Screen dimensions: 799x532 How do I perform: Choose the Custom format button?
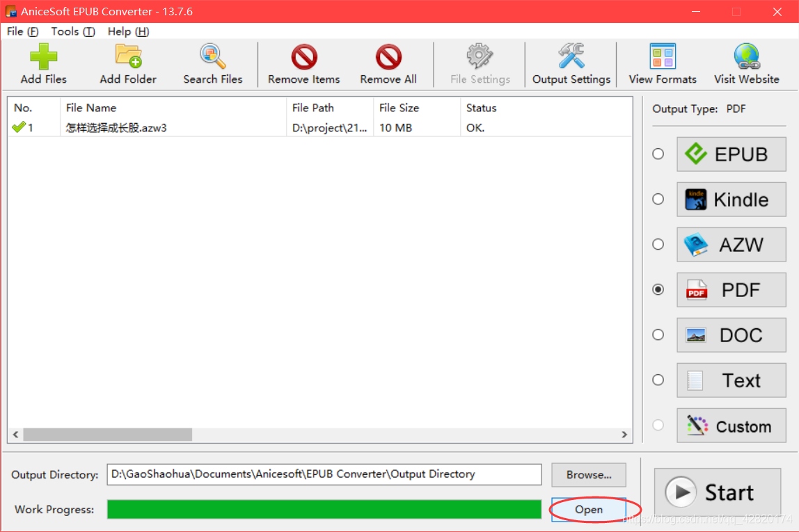(x=731, y=426)
